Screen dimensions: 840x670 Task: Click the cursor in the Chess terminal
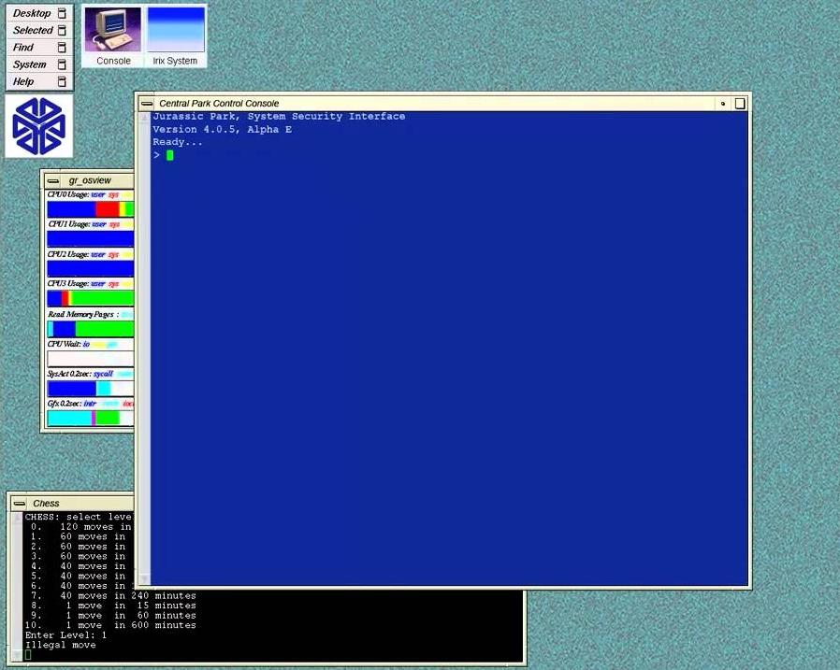[28, 654]
